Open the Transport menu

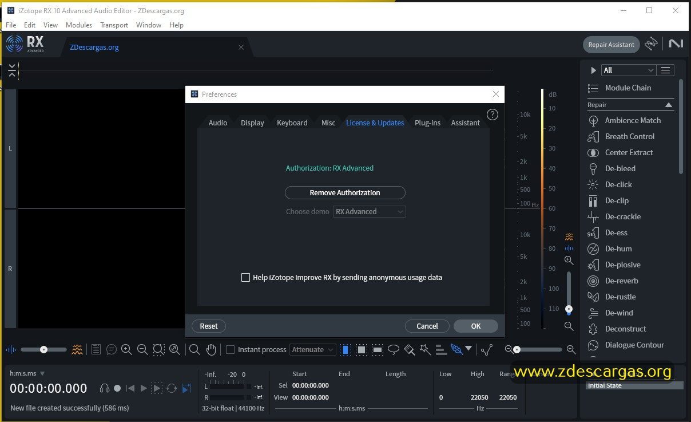tap(114, 25)
